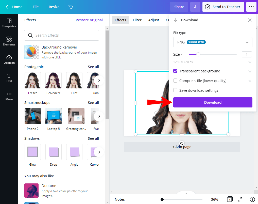Switch to the Filter tab

point(137,20)
